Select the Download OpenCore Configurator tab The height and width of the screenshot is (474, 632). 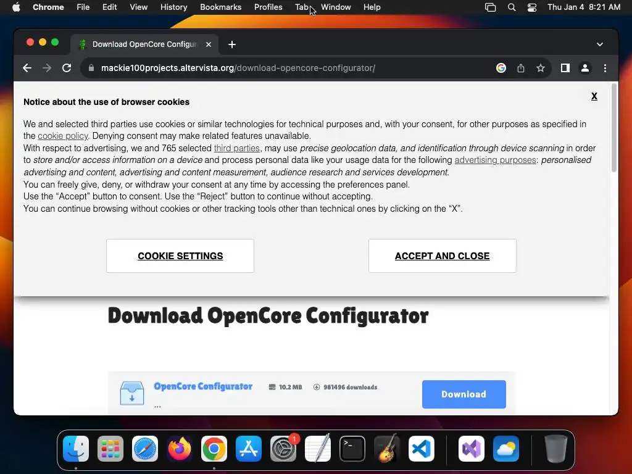tap(144, 44)
